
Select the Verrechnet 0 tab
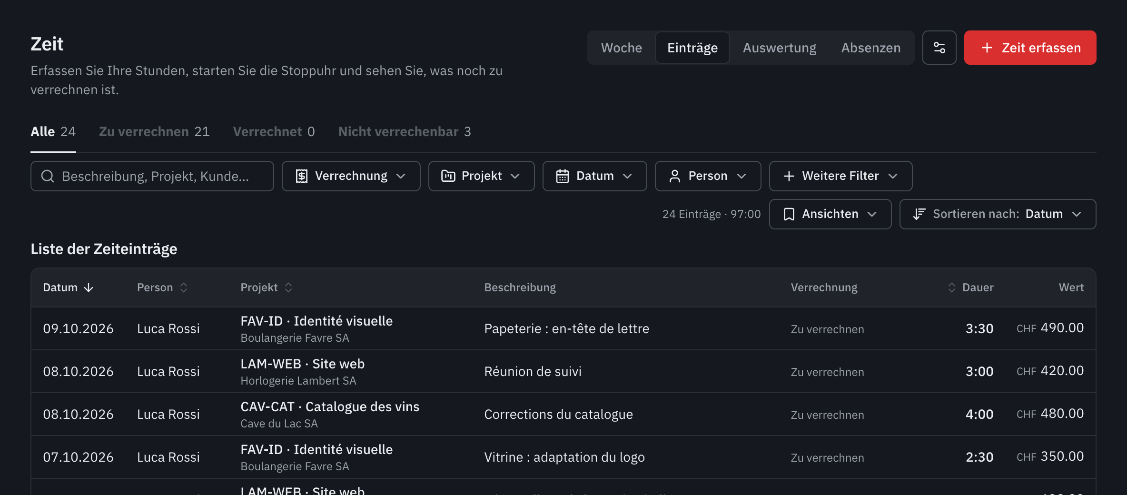point(274,132)
